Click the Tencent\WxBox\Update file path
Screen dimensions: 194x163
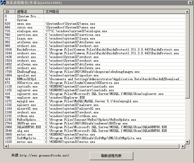click(91, 120)
